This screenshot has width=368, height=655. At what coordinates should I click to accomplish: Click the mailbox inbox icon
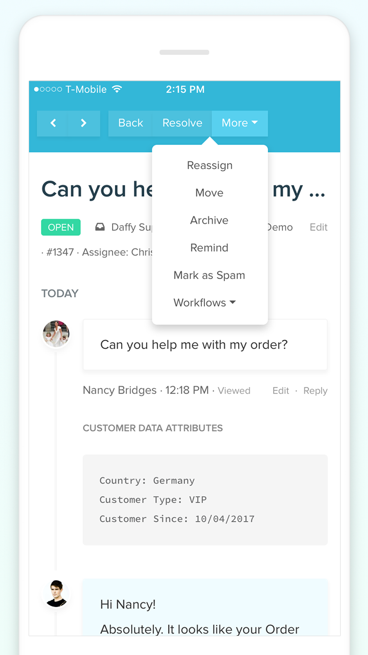[100, 227]
